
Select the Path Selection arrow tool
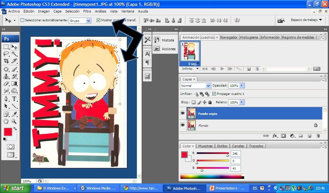6,106
